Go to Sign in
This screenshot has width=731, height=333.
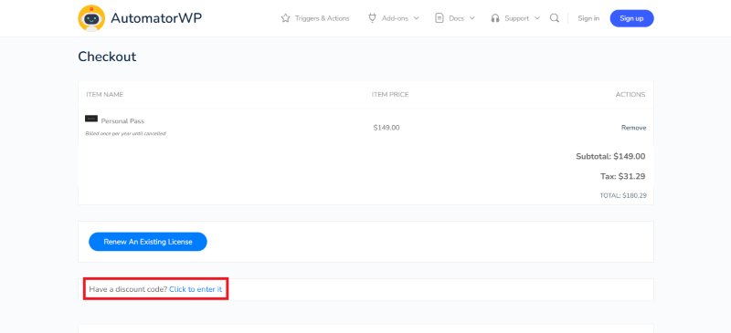[588, 18]
